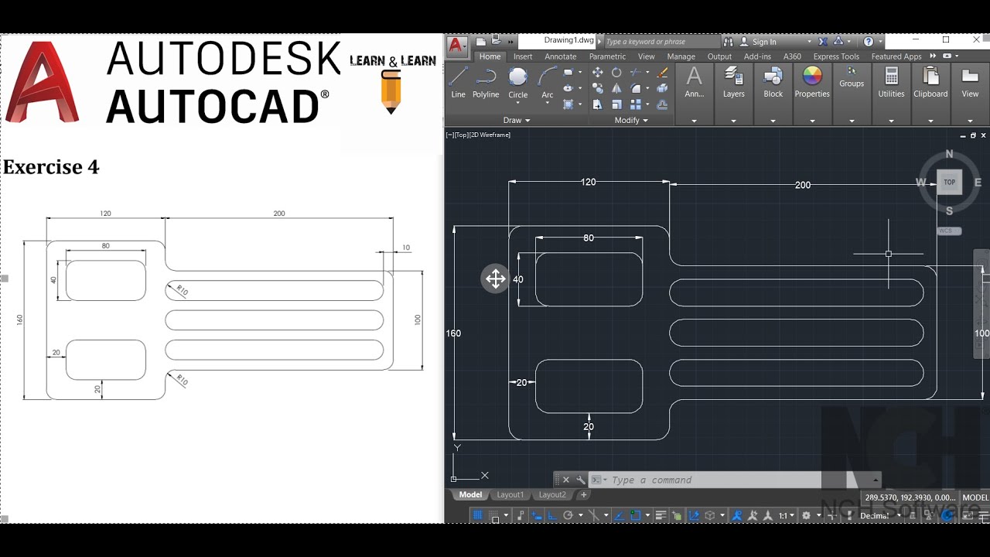This screenshot has width=990, height=557.
Task: Toggle object snap tracking in status bar
Action: (619, 514)
